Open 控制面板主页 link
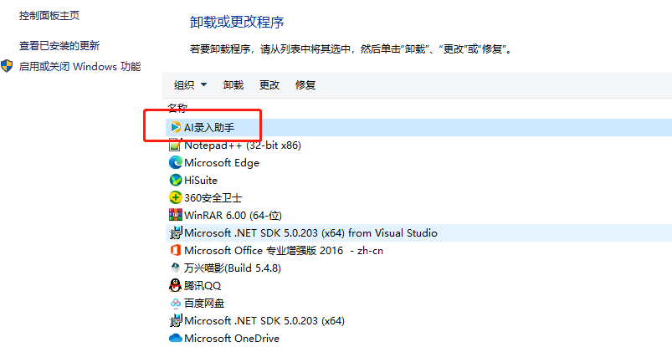672x347 pixels. coord(49,16)
